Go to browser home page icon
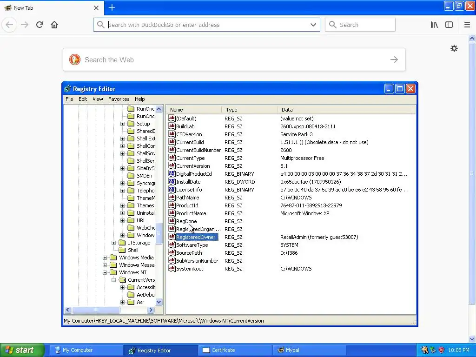 (x=54, y=25)
